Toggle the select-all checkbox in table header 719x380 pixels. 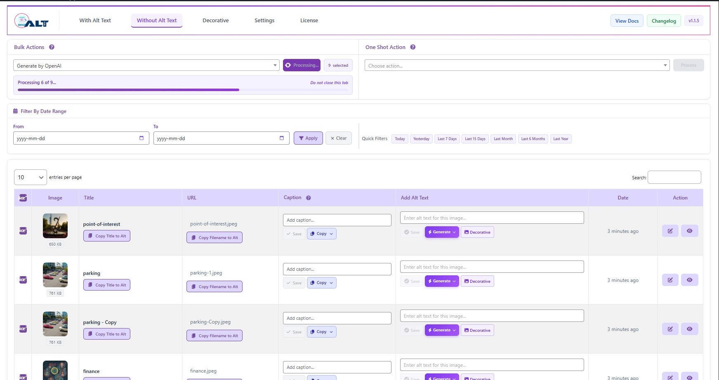pyautogui.click(x=23, y=198)
